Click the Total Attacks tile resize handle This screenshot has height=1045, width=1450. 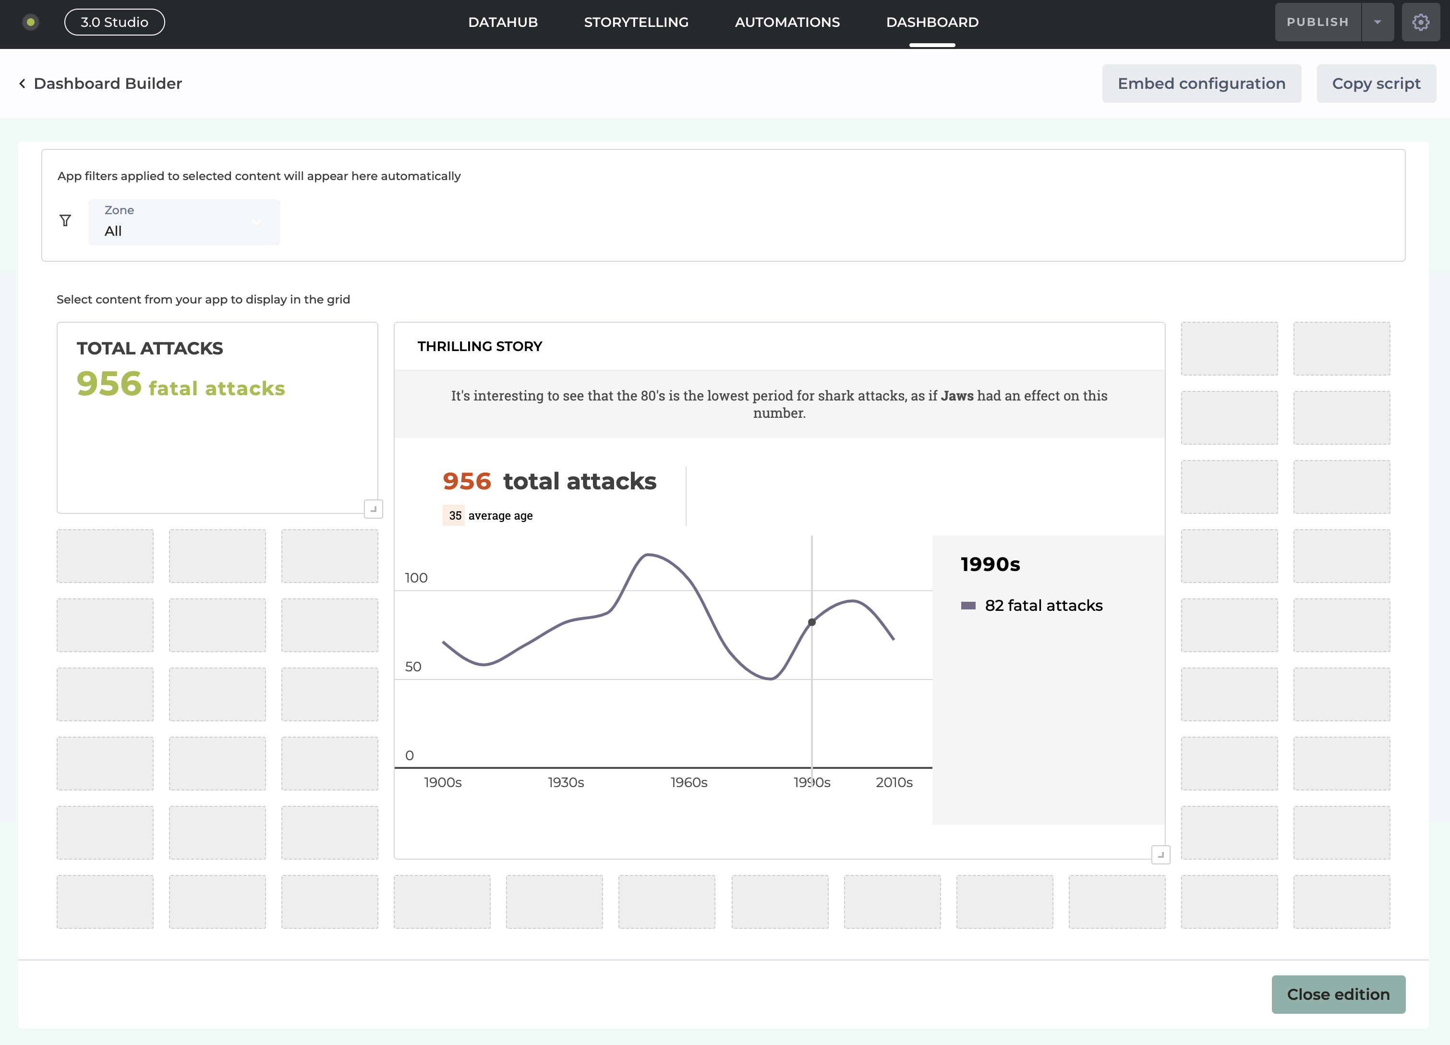[374, 509]
